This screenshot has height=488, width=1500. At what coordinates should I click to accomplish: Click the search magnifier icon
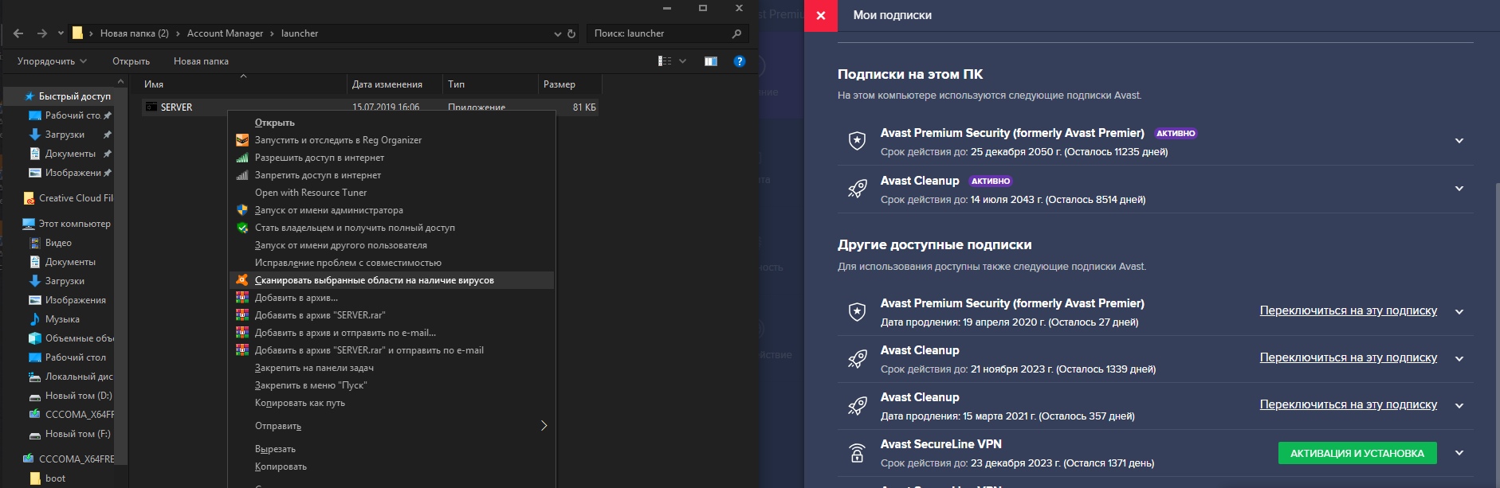point(736,33)
